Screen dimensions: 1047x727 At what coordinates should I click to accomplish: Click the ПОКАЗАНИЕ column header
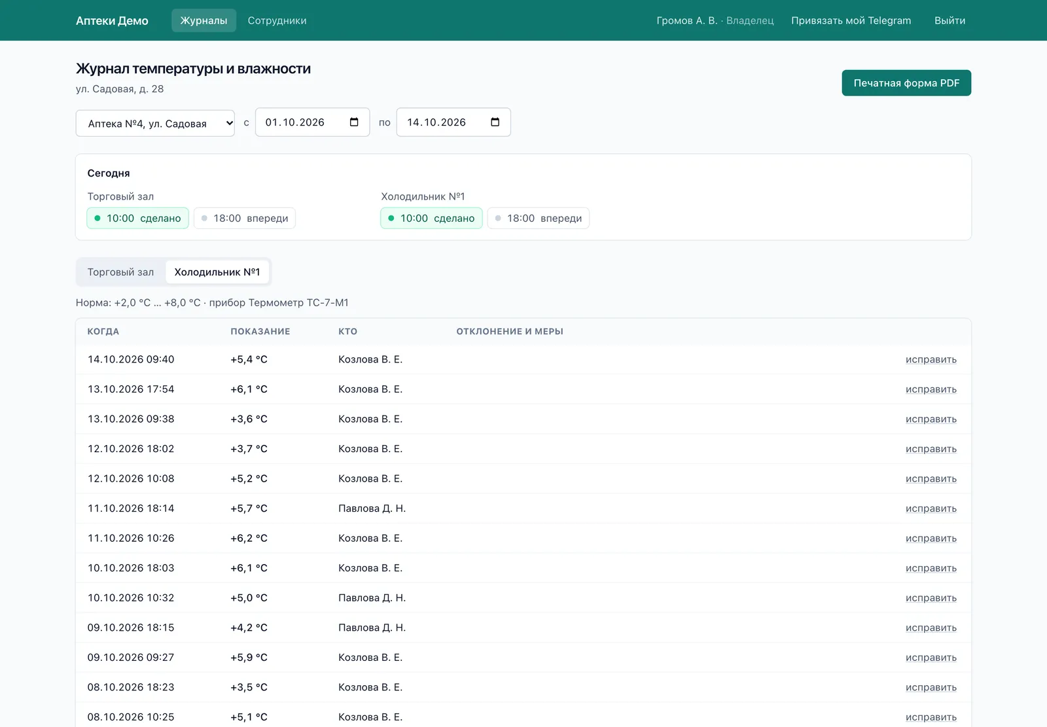(x=260, y=331)
